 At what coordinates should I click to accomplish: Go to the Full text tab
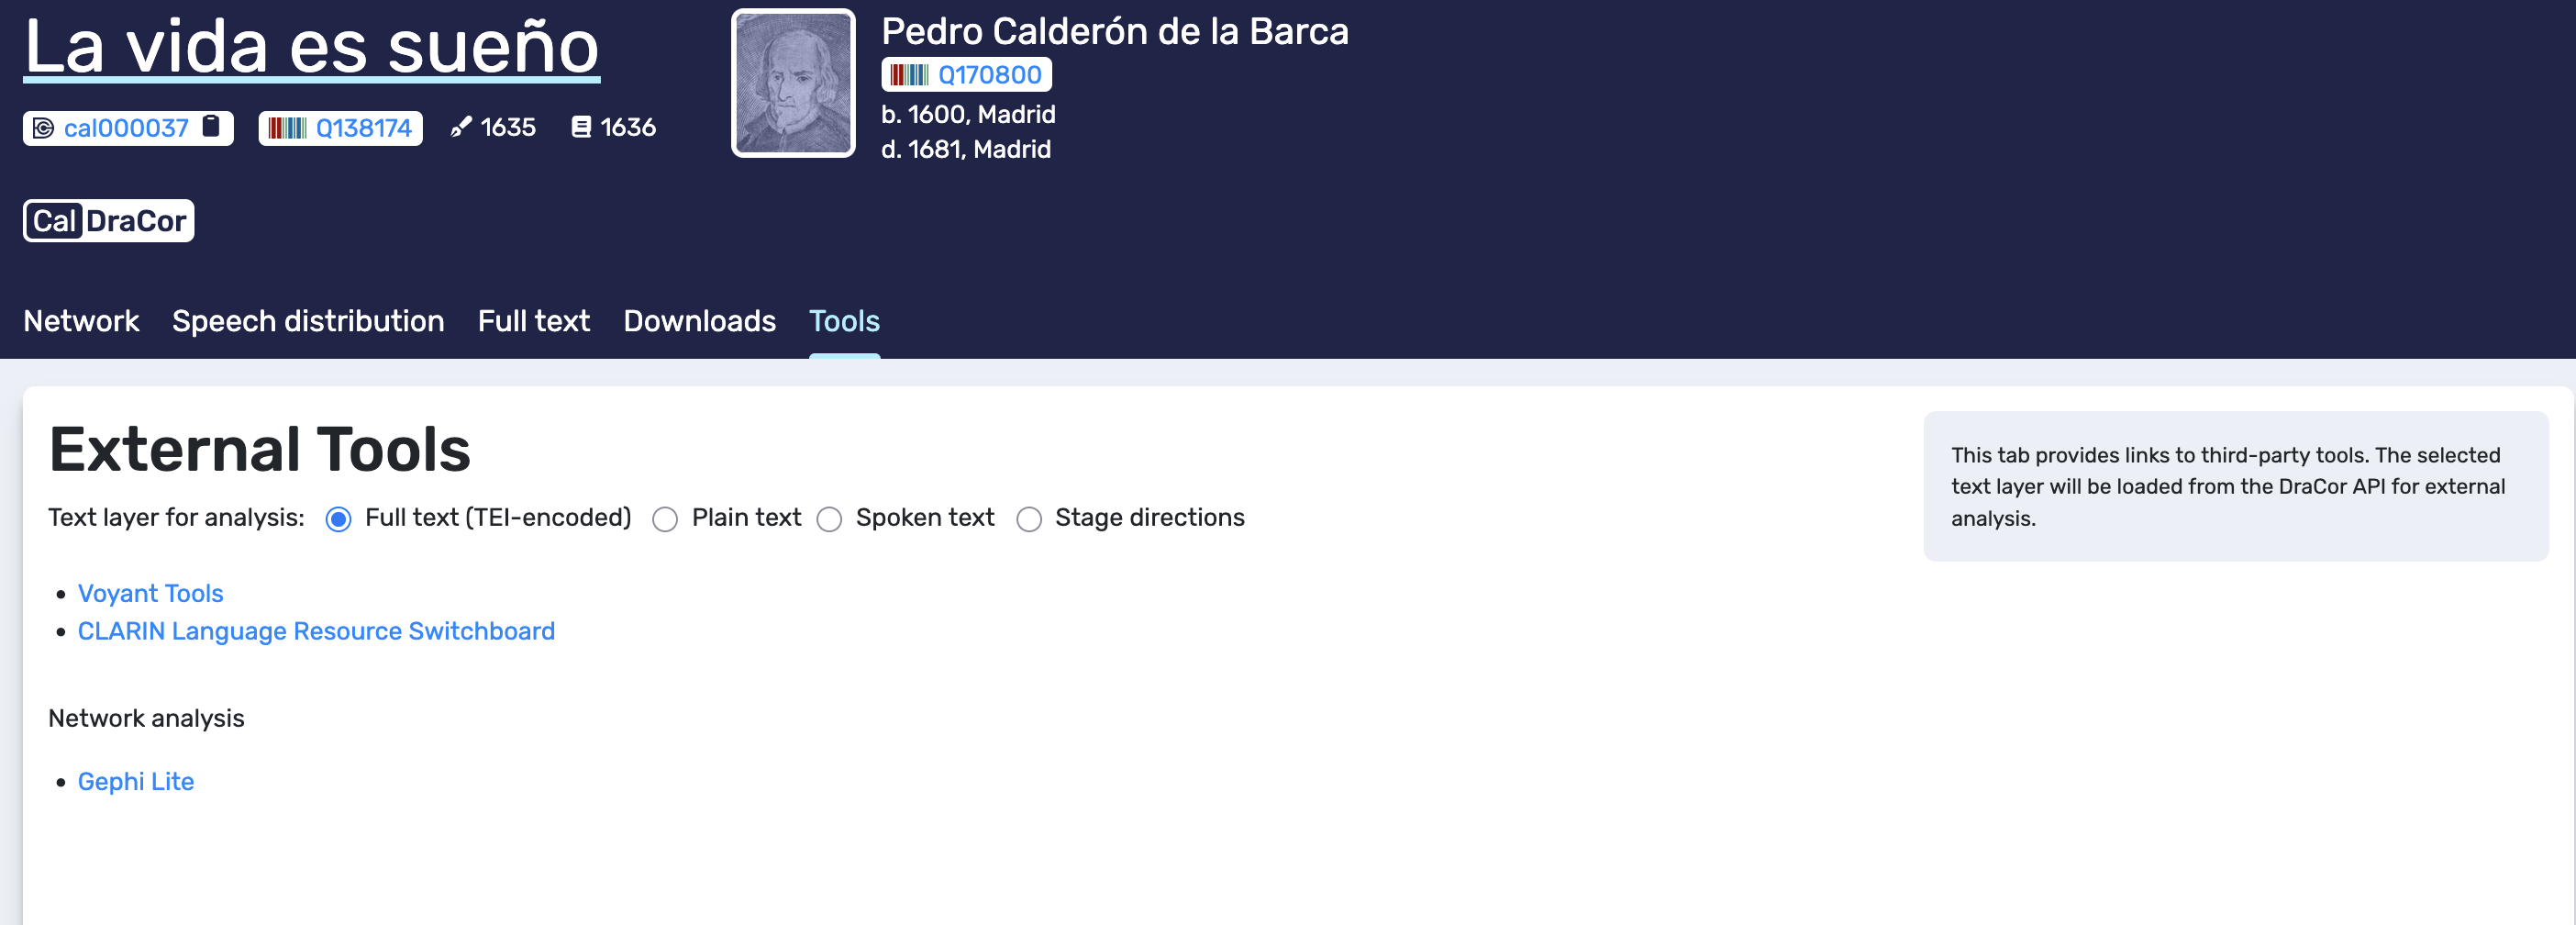click(534, 321)
